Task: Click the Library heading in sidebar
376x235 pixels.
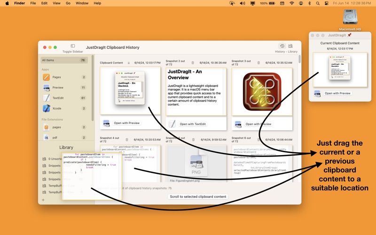Action: pos(66,148)
